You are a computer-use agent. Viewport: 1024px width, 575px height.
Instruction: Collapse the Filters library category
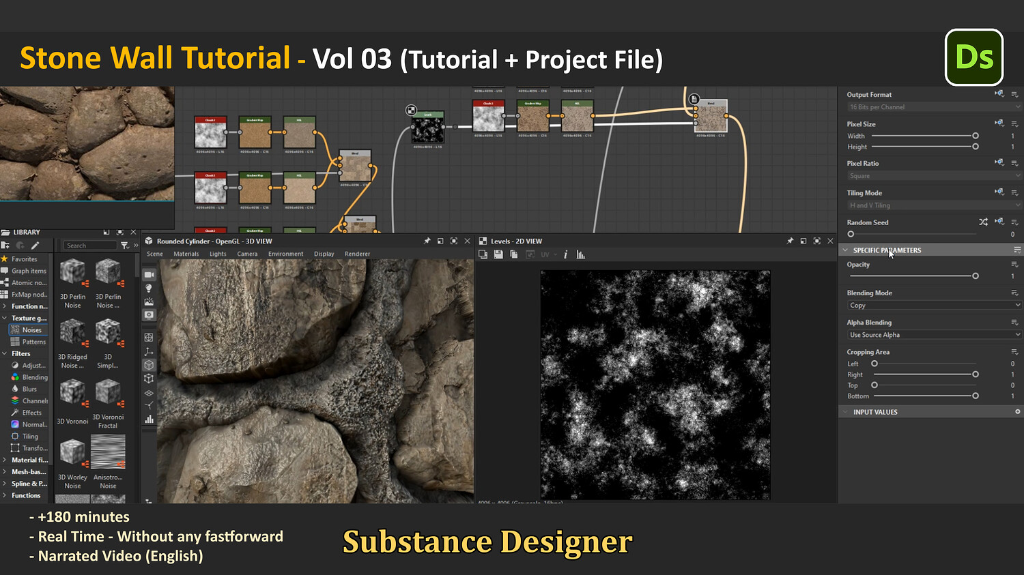[5, 353]
